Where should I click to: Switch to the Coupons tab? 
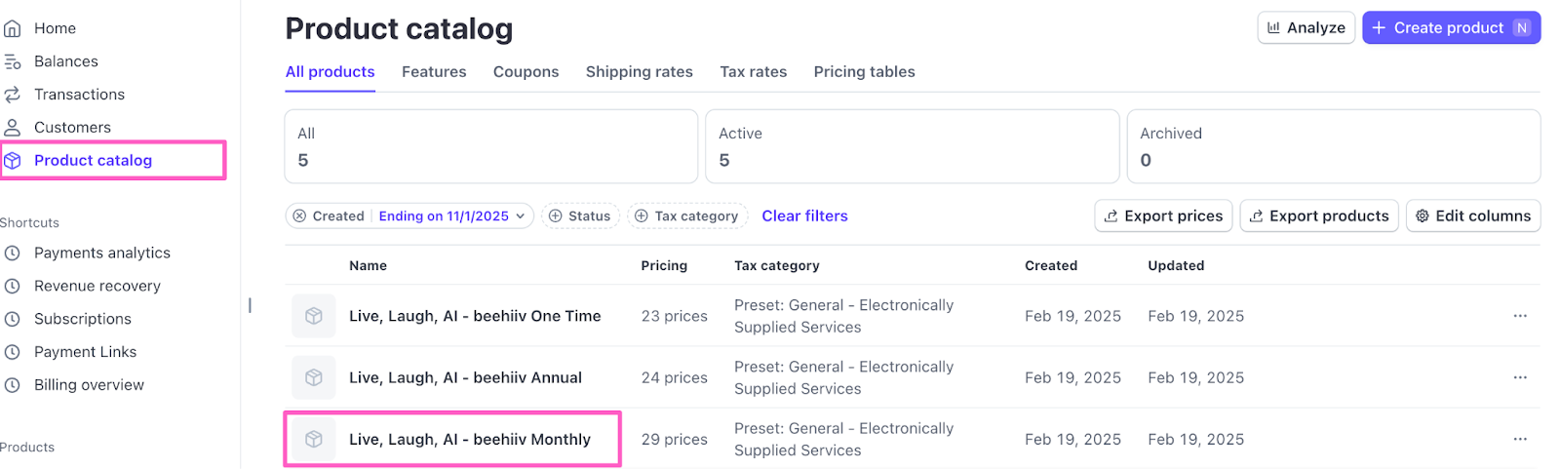click(526, 72)
